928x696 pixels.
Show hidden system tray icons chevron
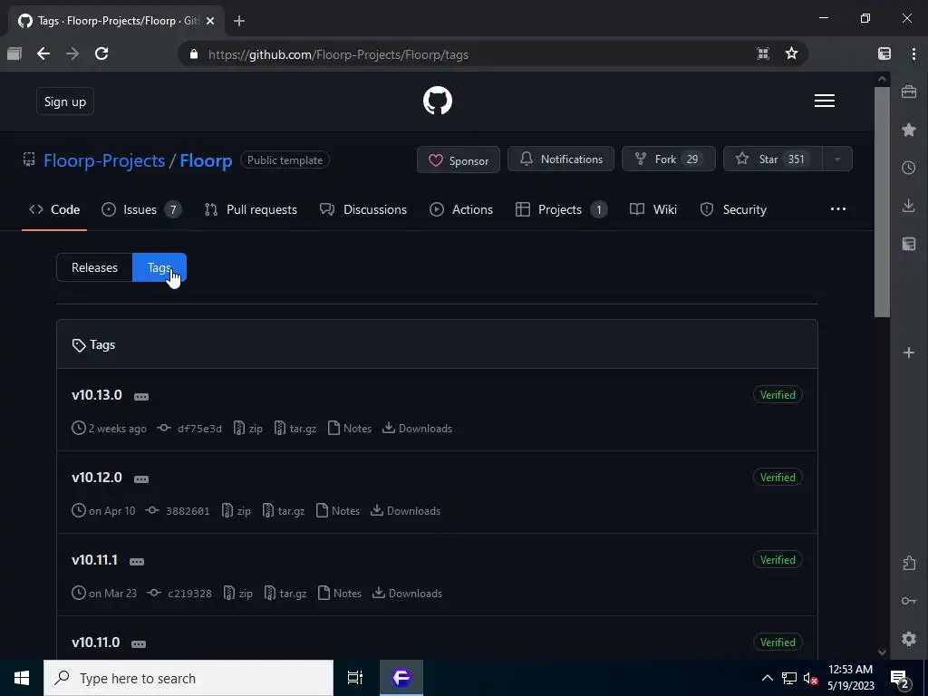coord(767,678)
